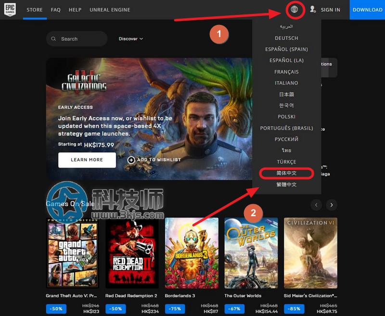Click the search magnifier icon
385x316 pixels.
point(53,39)
